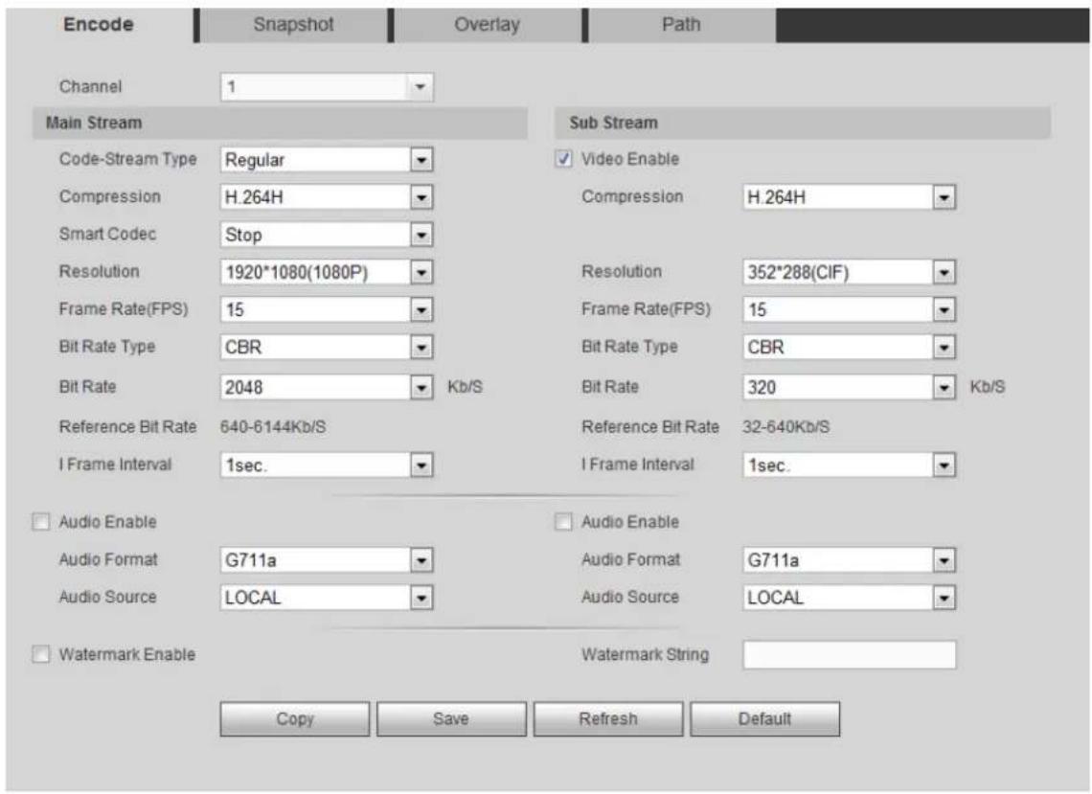The width and height of the screenshot is (1092, 794).
Task: Tick the Watermark Enable checkbox
Action: tap(41, 655)
